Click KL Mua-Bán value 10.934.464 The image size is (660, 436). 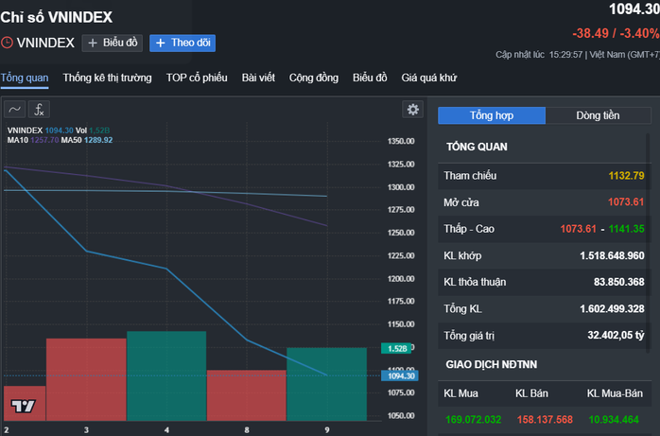(x=614, y=420)
